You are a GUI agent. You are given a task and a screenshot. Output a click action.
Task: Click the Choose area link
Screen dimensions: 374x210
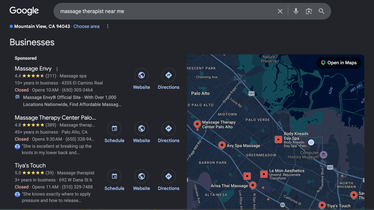tap(86, 26)
